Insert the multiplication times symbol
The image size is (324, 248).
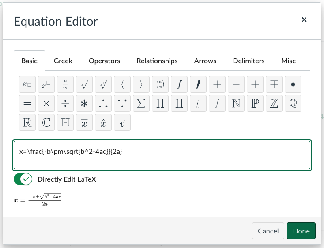click(x=46, y=103)
